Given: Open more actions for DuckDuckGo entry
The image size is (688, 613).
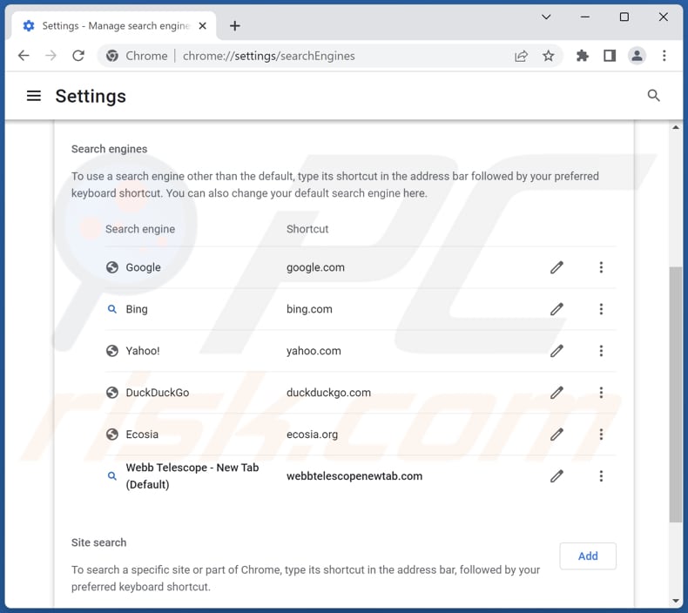Looking at the screenshot, I should click(601, 393).
